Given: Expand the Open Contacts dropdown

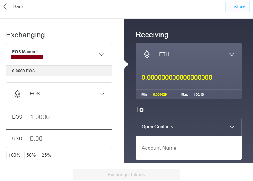Looking at the screenshot, I should (x=189, y=127).
